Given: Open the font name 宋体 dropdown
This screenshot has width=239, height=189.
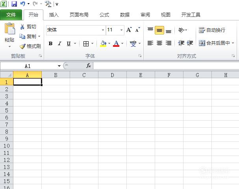Looking at the screenshot, I should [x=103, y=30].
